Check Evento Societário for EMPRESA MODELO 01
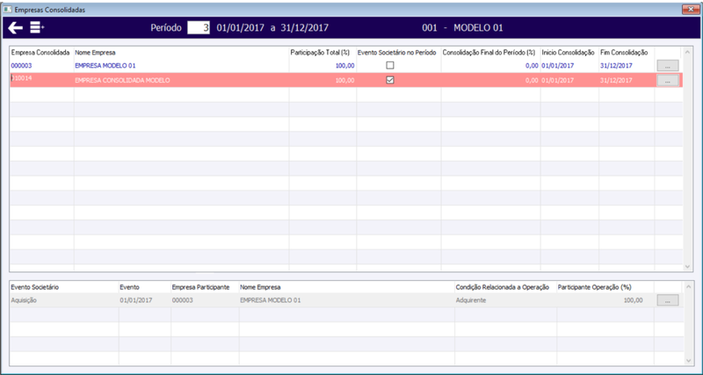Image resolution: width=703 pixels, height=375 pixels. click(390, 65)
